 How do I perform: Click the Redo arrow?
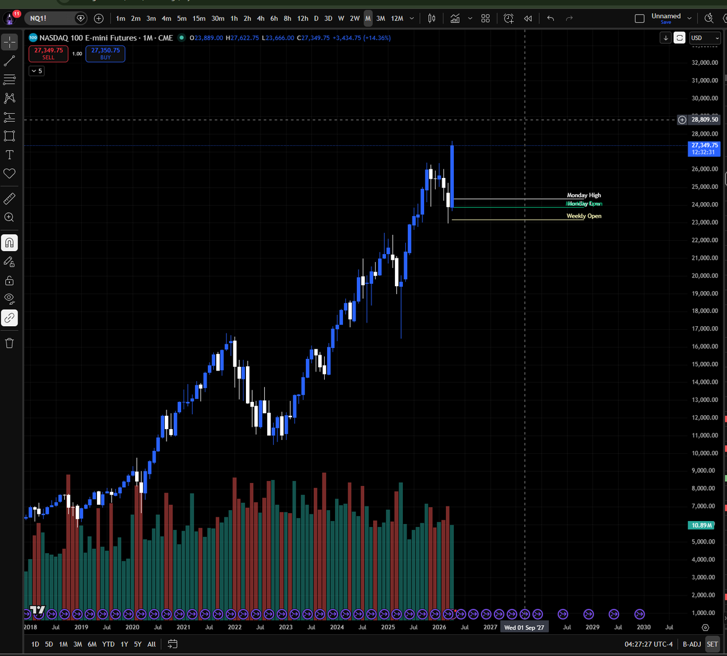569,18
